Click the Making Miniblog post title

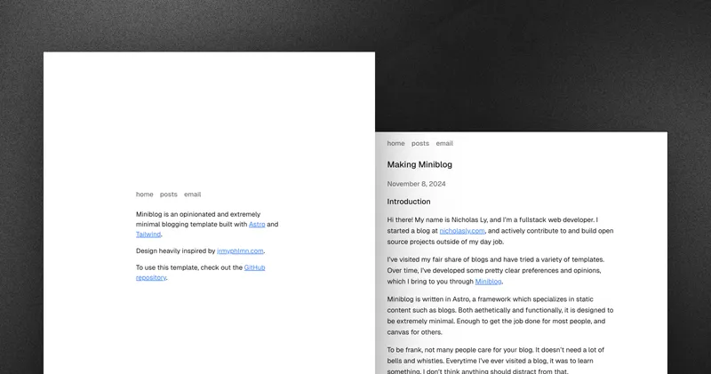[x=419, y=164]
